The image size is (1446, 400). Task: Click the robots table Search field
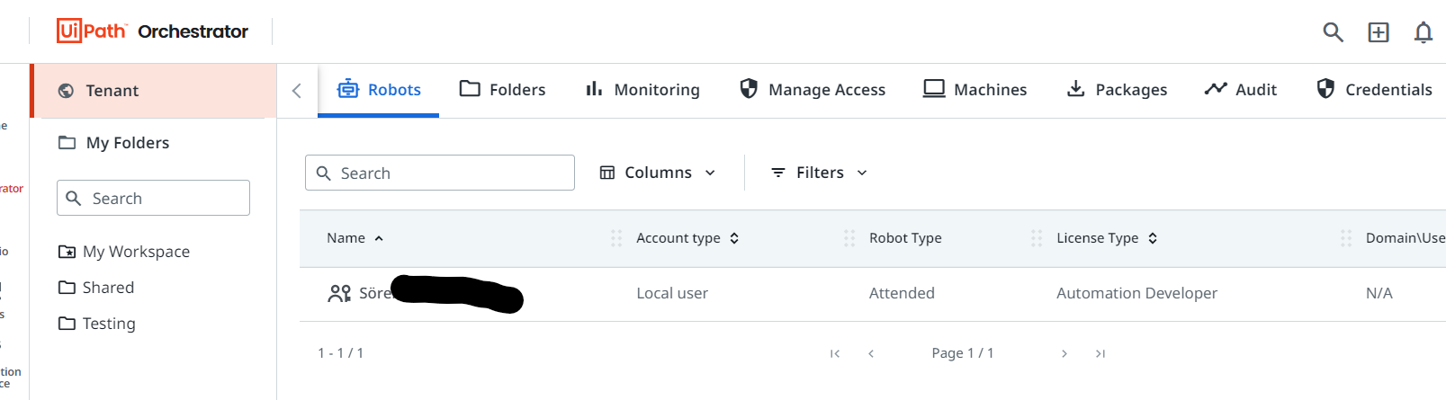tap(440, 173)
